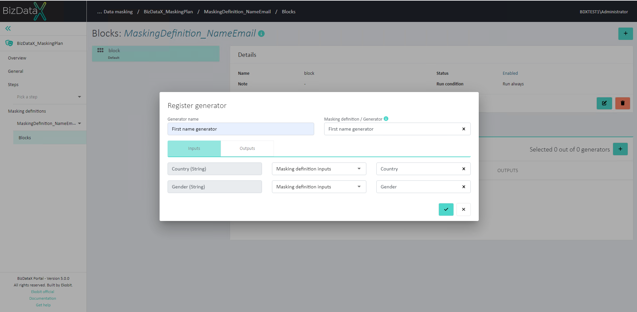The image size is (637, 312).
Task: Click the Register generator dialog title
Action: (x=197, y=106)
